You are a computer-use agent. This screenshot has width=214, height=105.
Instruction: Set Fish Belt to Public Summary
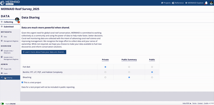pyautogui.click(x=129, y=67)
